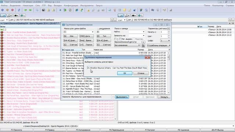Go to root folder in right panel
This screenshot has height=132, width=235.
click(x=230, y=20)
